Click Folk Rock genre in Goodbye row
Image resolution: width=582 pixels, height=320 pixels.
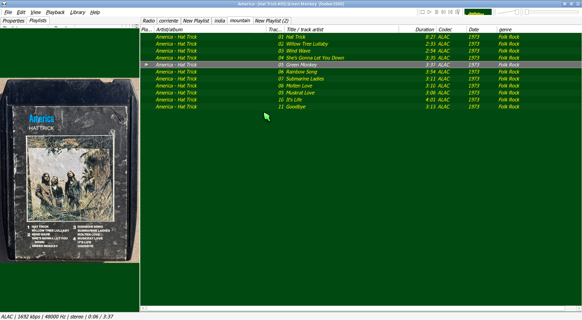pos(509,107)
